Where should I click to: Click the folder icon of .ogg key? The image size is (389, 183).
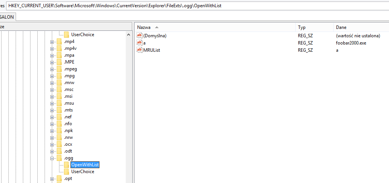point(59,158)
